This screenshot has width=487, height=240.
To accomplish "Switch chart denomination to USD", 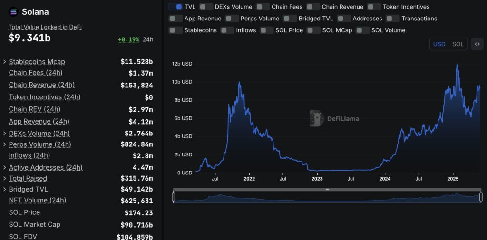I will point(439,44).
